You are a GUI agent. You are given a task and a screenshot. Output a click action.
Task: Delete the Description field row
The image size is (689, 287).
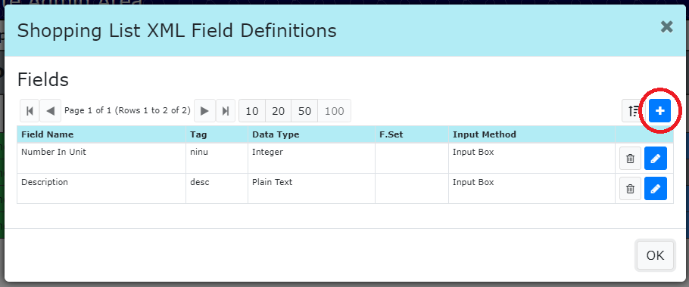click(630, 188)
